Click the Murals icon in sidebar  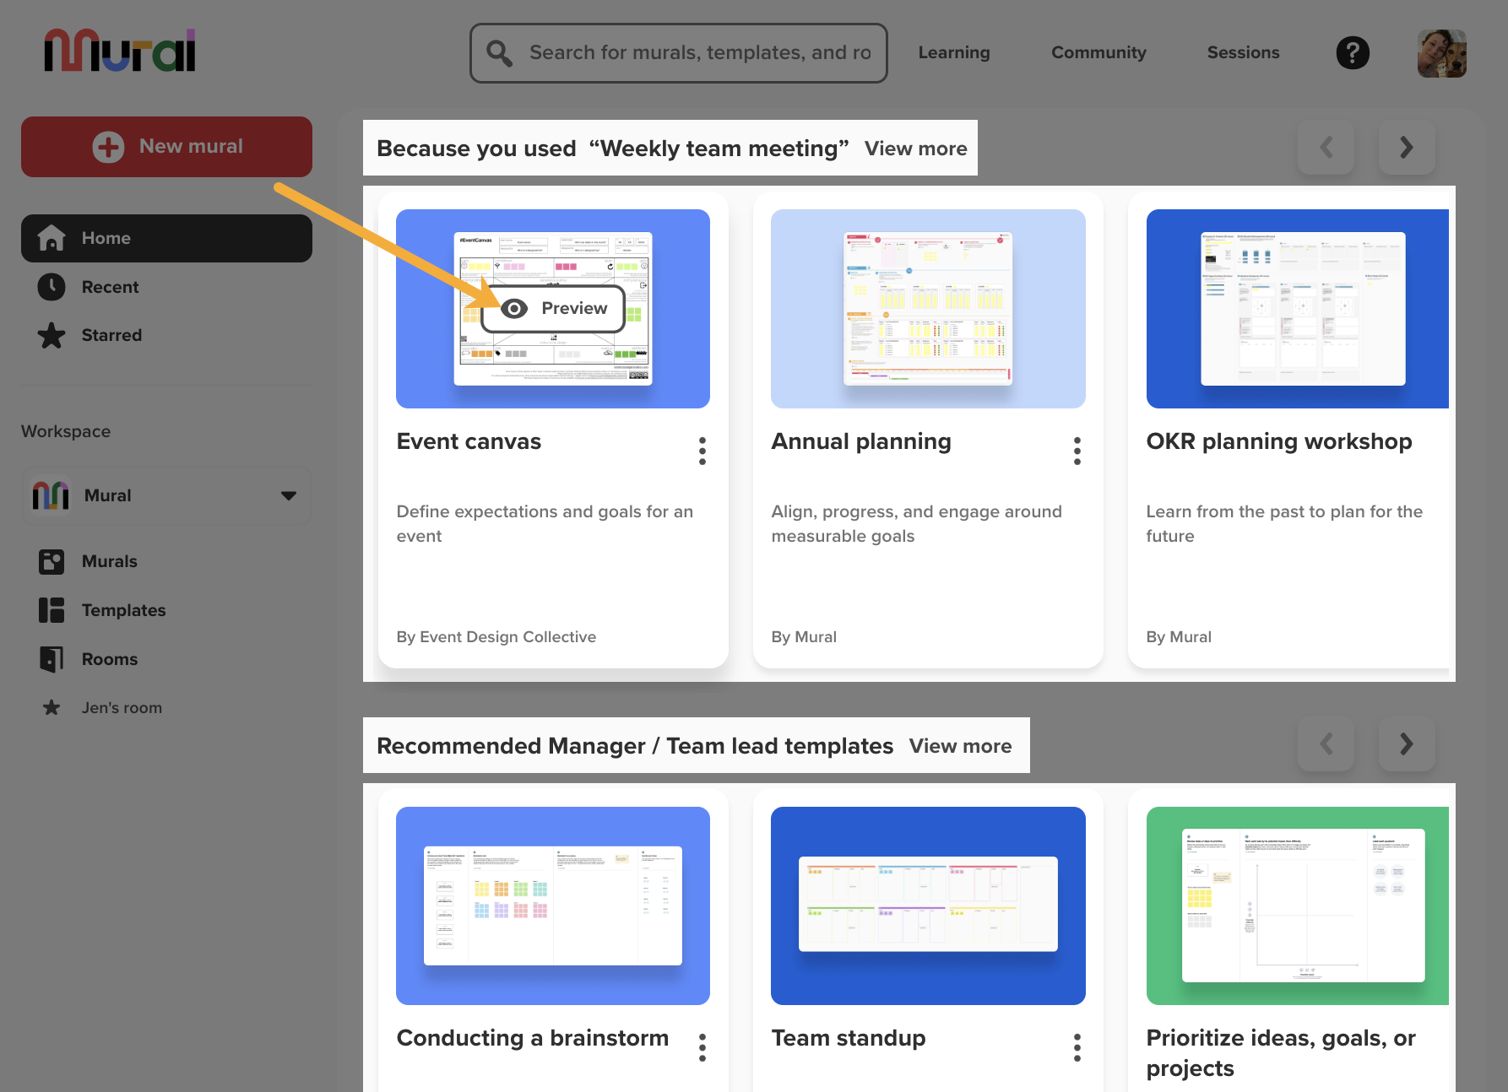pyautogui.click(x=52, y=562)
